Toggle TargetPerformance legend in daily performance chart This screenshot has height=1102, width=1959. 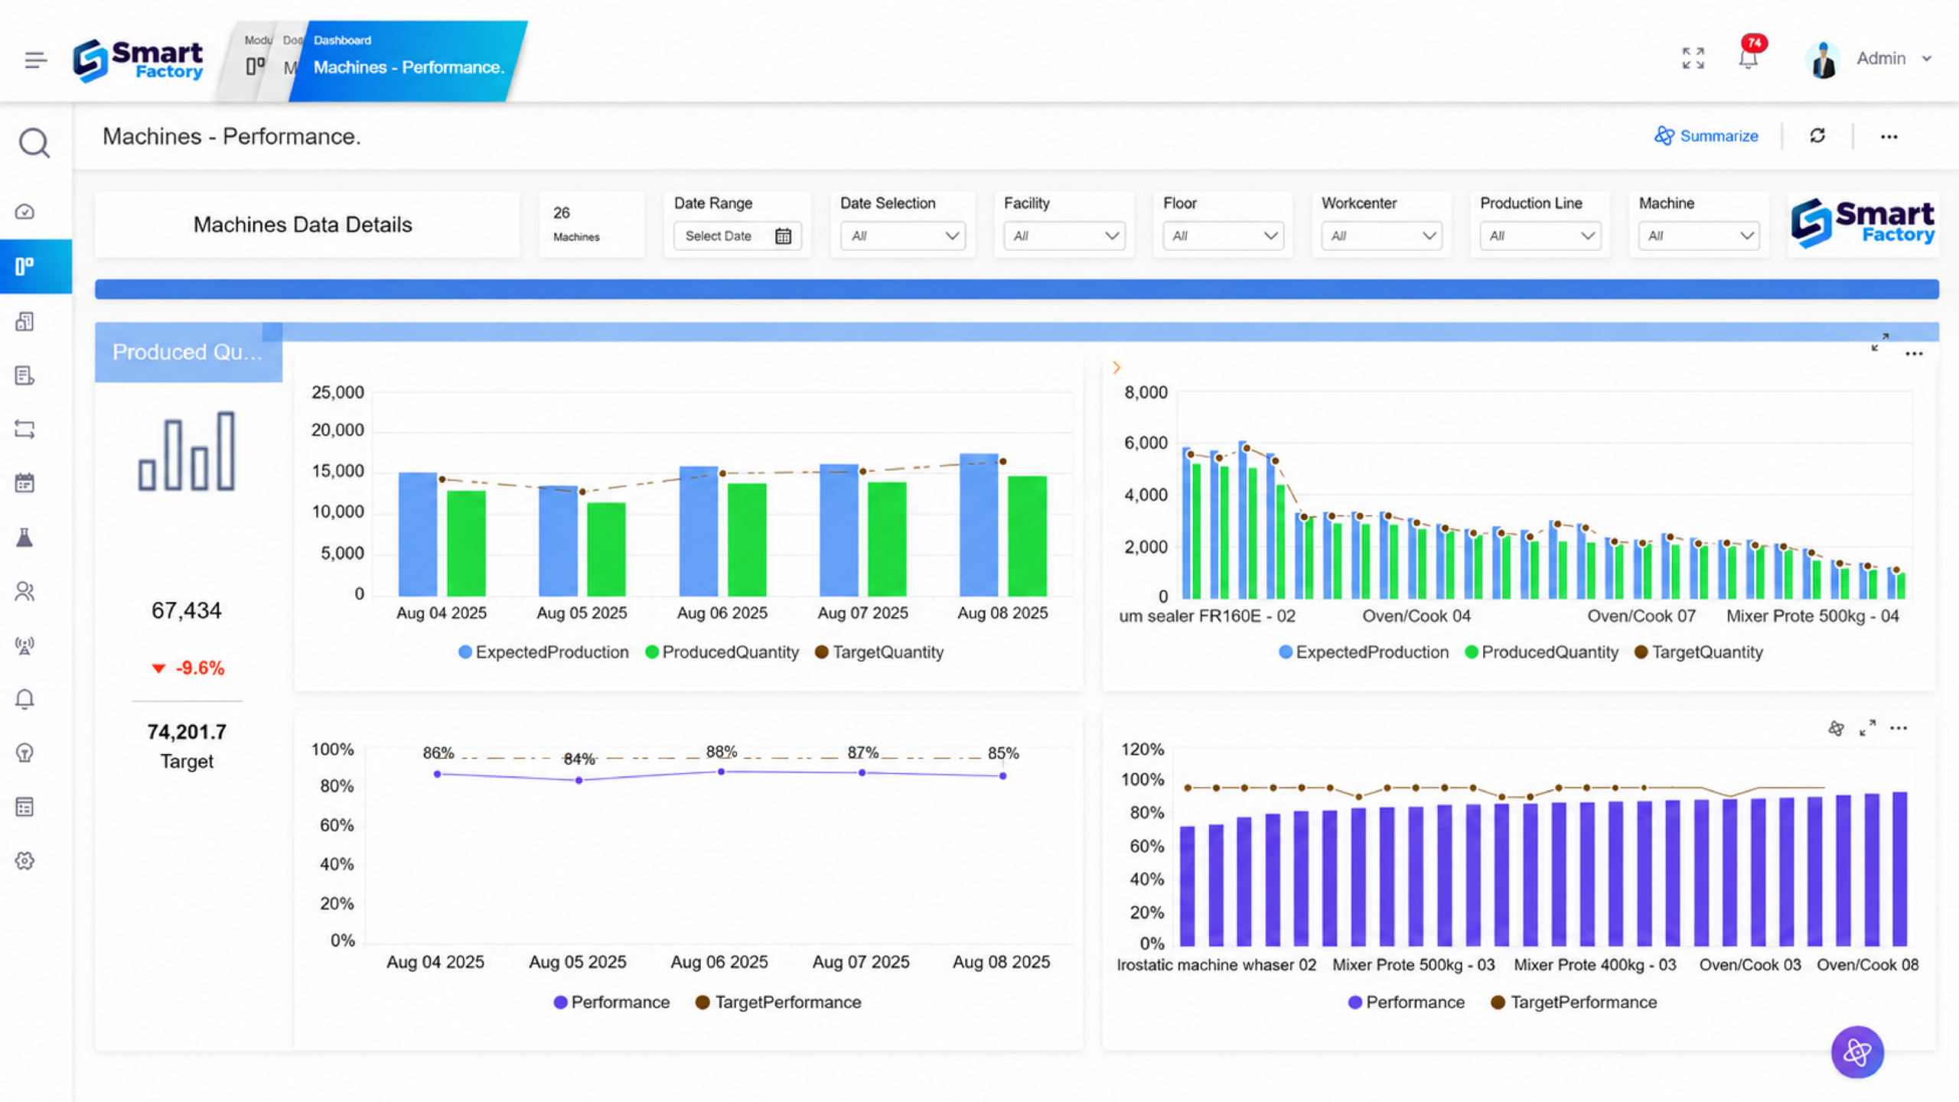pyautogui.click(x=778, y=1003)
